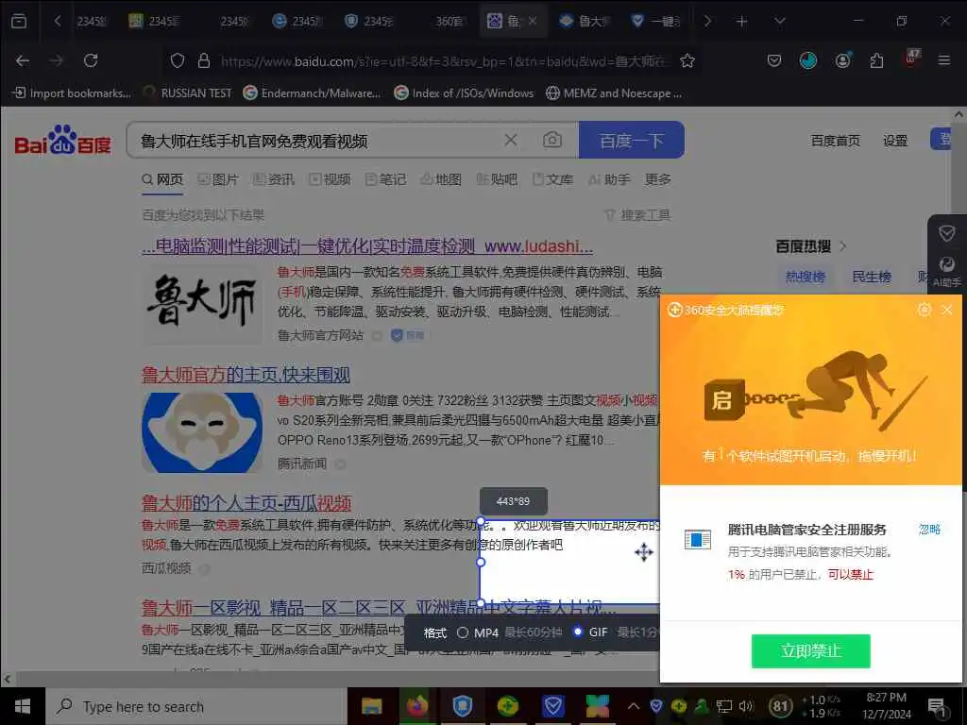Click the forward navigation arrow
The width and height of the screenshot is (967, 725).
(57, 60)
